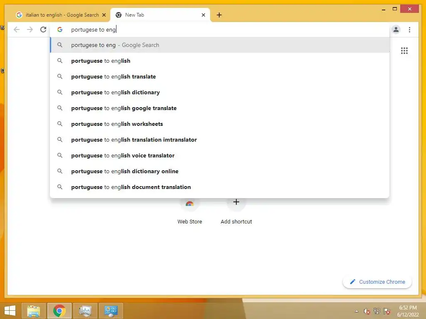Screen dimensions: 426x319
Task: Open the Windows Start button
Action: tap(10, 311)
